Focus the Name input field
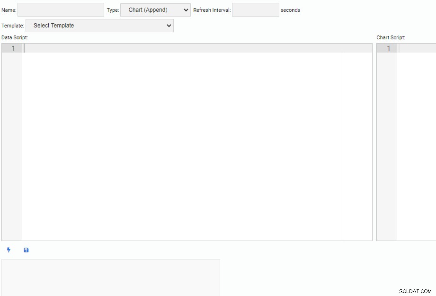Screen dimensions: 436x296 pos(61,10)
